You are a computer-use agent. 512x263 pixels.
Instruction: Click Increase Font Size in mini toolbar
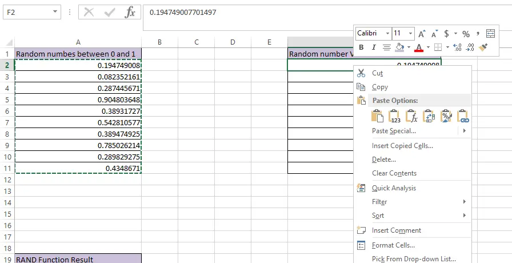(422, 34)
